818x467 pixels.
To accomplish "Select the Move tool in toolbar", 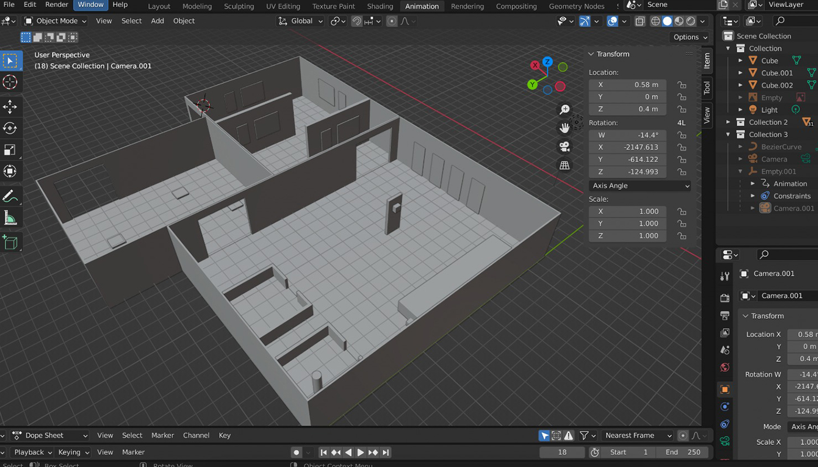I will (10, 106).
